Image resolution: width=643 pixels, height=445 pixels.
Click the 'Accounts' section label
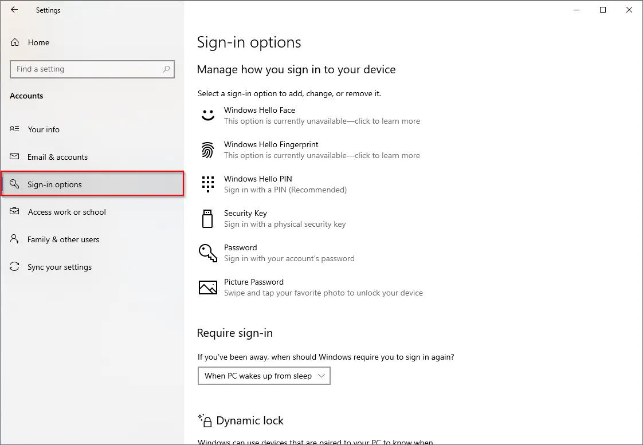coord(26,96)
